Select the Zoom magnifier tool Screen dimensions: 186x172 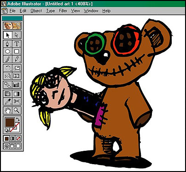(x=17, y=110)
